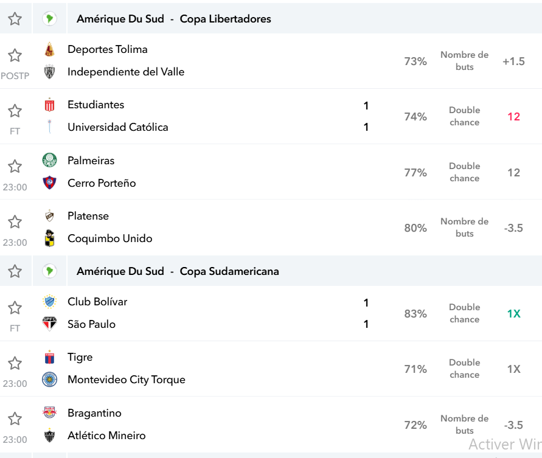The width and height of the screenshot is (542, 458).
Task: Select the 80% probability for Platense match
Action: pos(415,228)
